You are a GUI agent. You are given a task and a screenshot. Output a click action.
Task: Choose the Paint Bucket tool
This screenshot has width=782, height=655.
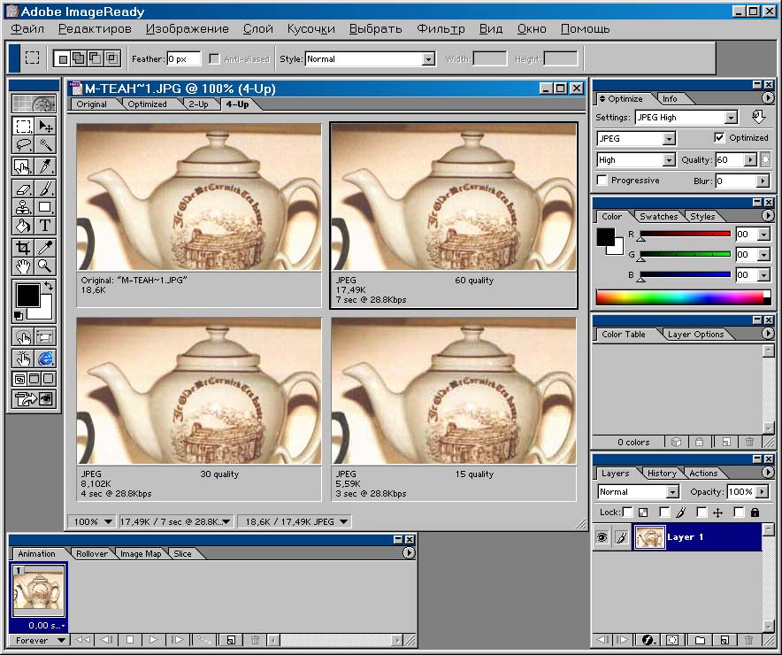pos(23,227)
